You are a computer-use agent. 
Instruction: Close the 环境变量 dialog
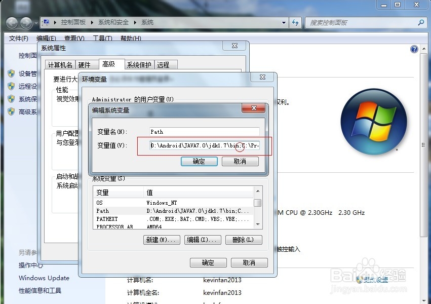[x=262, y=77]
